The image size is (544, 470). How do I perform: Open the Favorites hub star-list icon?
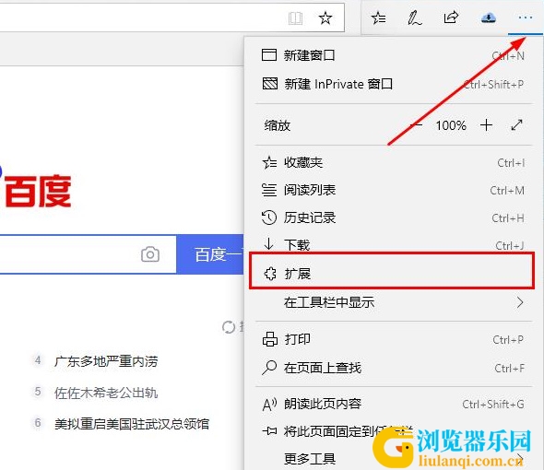(378, 18)
